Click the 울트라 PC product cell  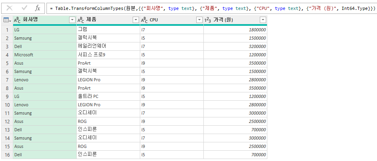[x=108, y=96]
